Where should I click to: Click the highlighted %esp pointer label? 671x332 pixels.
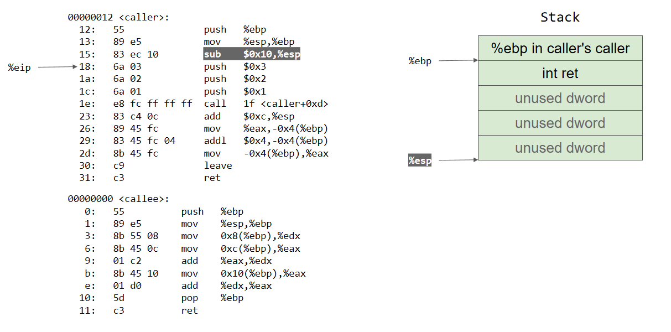tap(420, 160)
